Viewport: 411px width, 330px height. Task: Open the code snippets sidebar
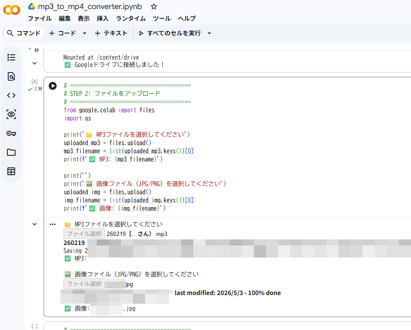click(11, 95)
